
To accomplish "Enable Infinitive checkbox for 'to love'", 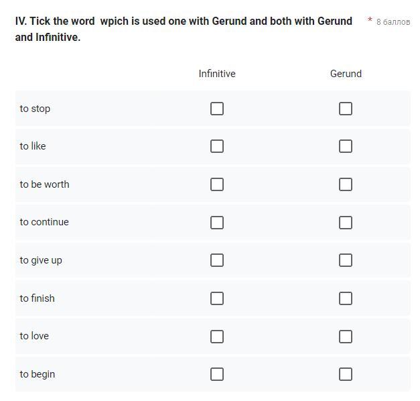I will click(216, 337).
